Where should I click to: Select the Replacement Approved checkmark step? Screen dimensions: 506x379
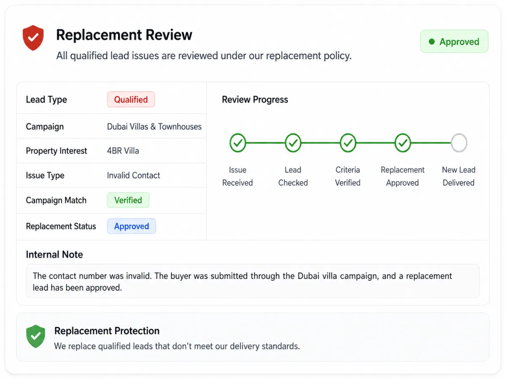click(x=403, y=143)
